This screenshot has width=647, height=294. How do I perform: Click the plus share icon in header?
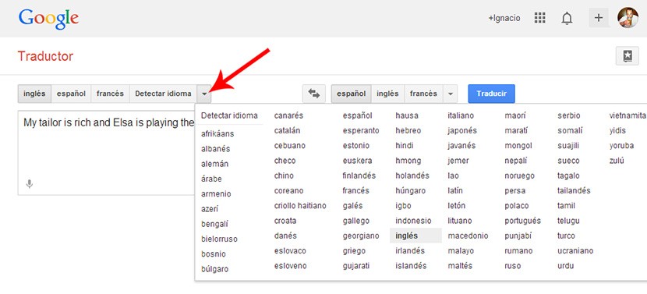click(599, 18)
